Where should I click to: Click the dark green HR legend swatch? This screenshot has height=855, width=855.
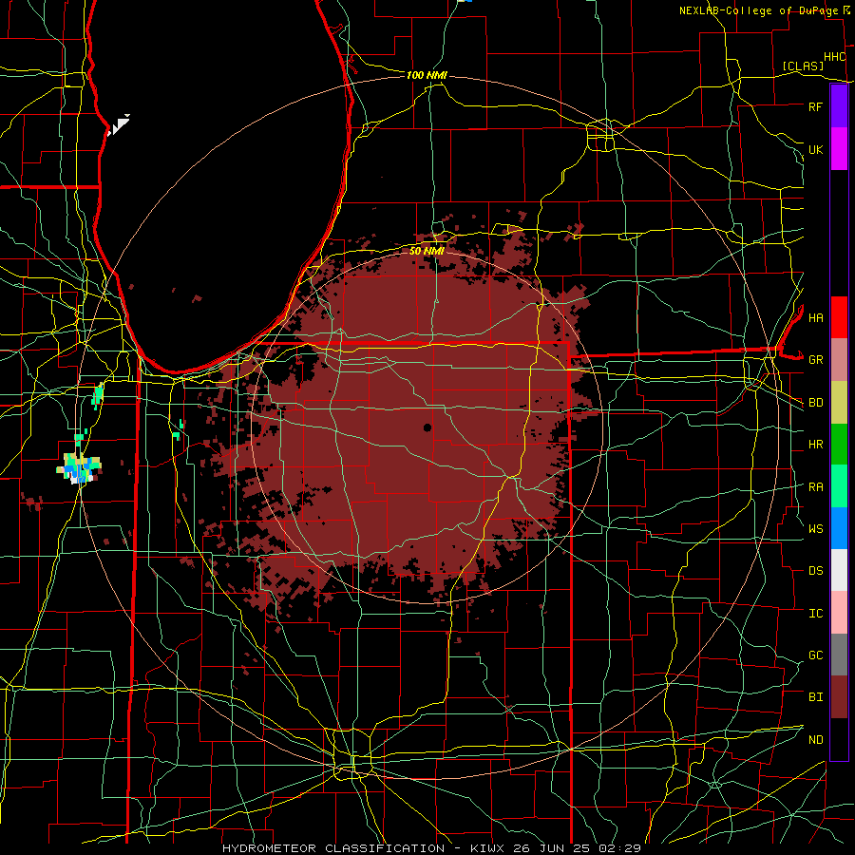coord(839,445)
